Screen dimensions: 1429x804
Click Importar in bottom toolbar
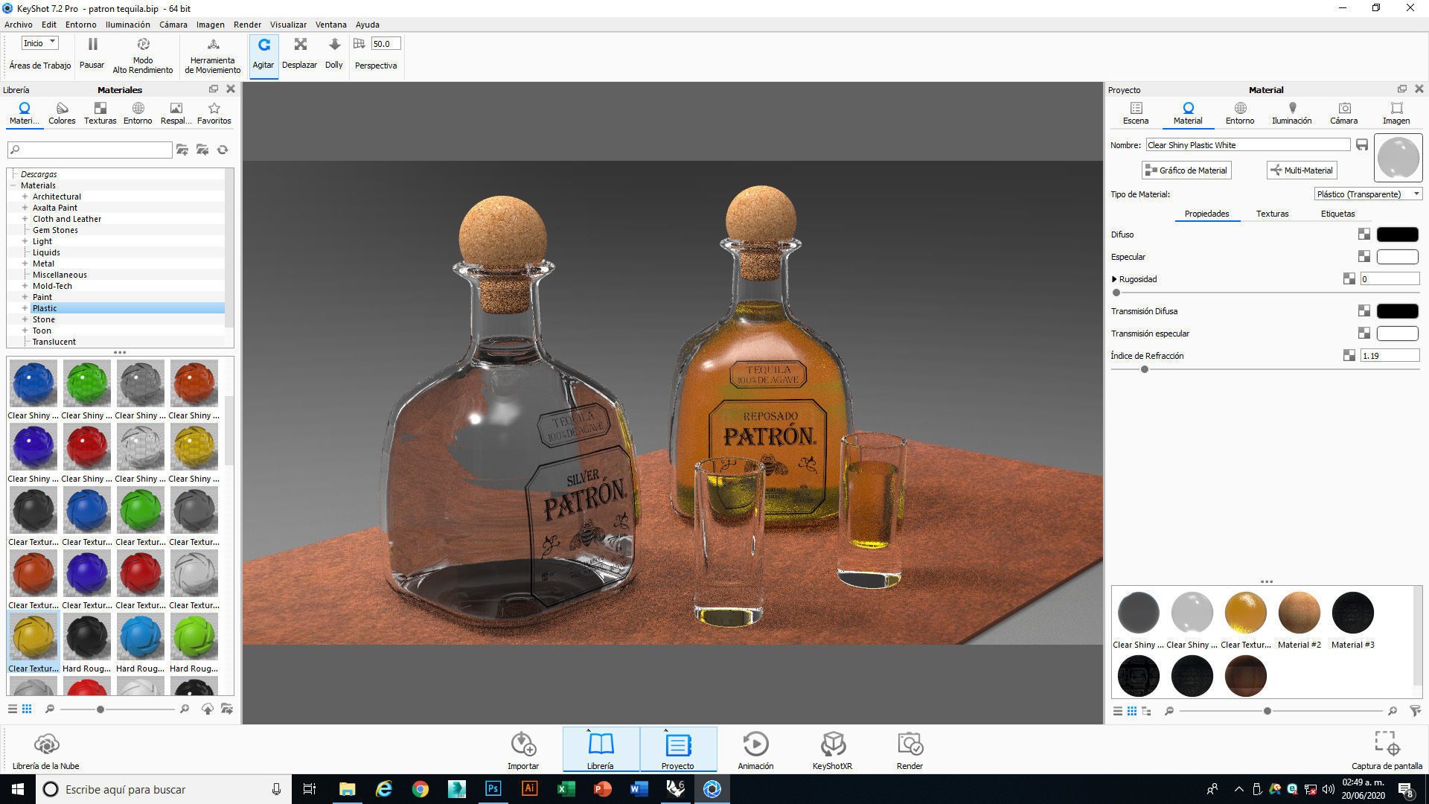pyautogui.click(x=523, y=750)
